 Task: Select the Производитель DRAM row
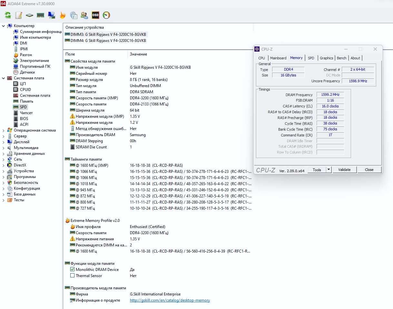(x=158, y=135)
